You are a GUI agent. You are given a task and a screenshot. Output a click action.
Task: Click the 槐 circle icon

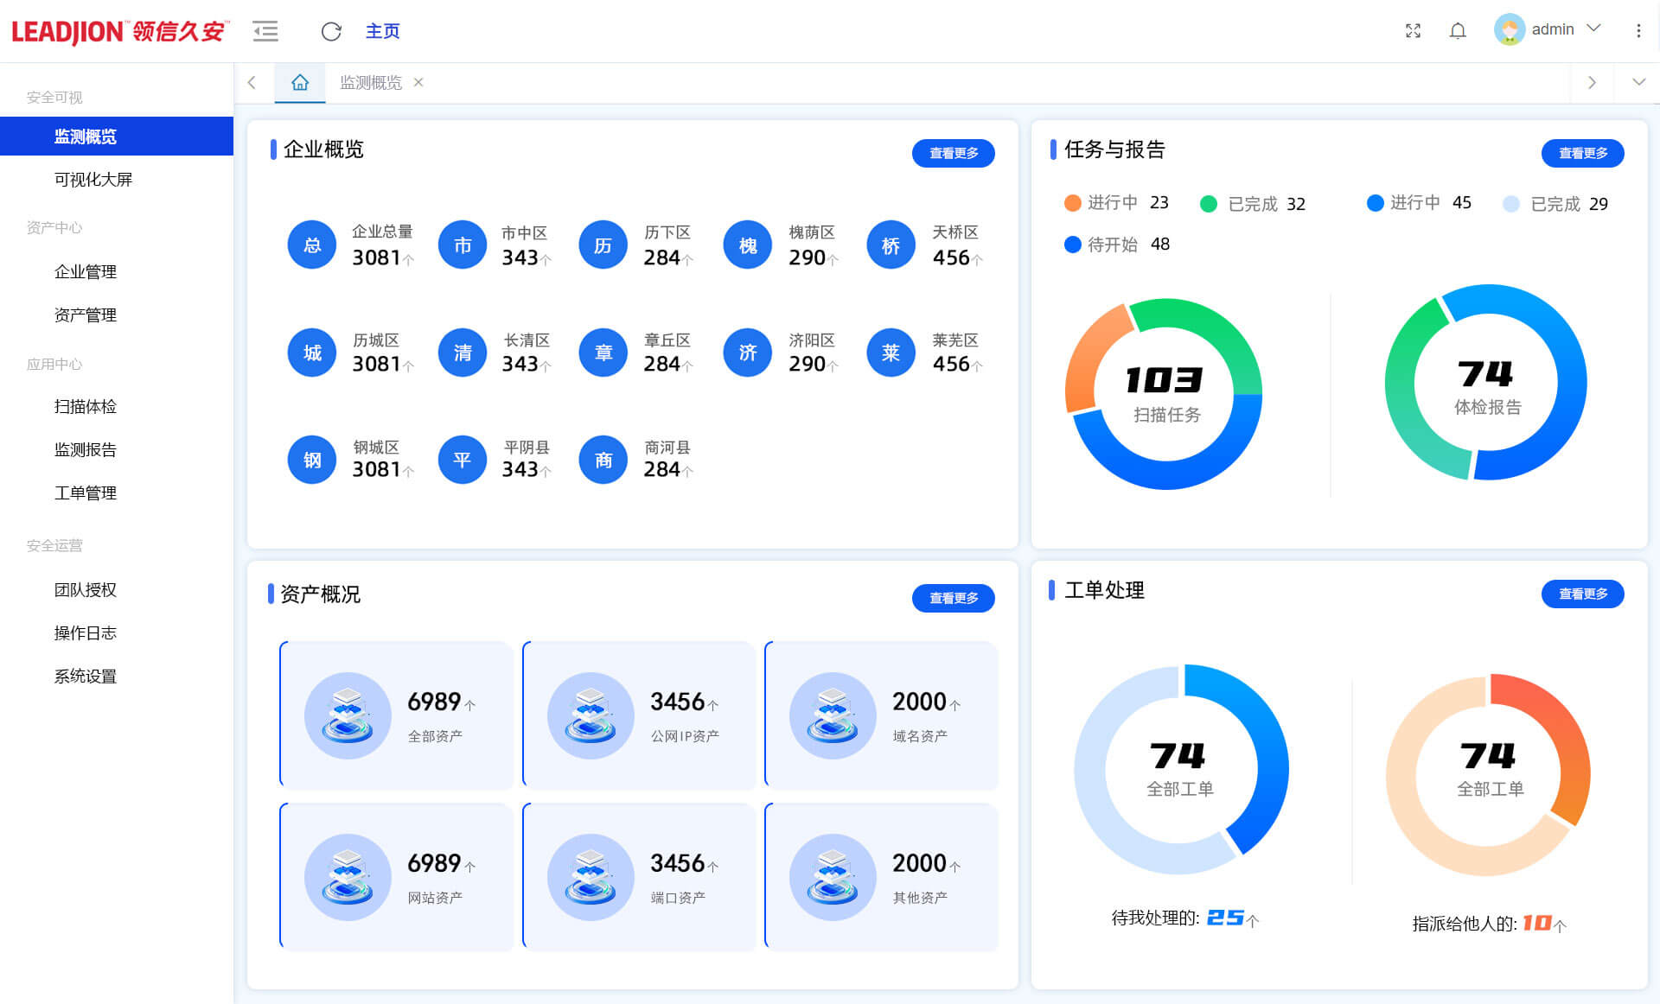click(748, 245)
